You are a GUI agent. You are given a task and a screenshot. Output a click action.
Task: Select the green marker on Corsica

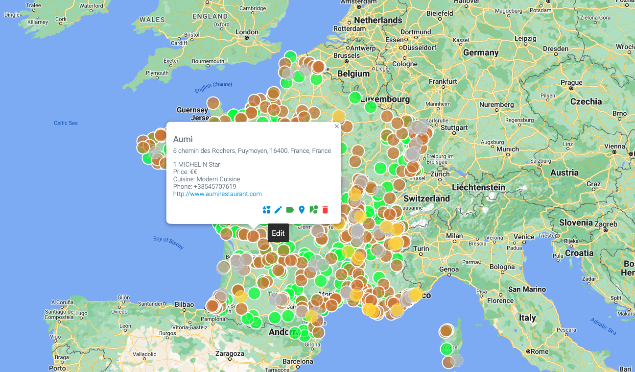coord(447,349)
